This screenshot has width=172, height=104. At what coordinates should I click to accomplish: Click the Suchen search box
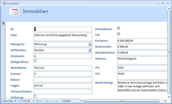point(69,101)
